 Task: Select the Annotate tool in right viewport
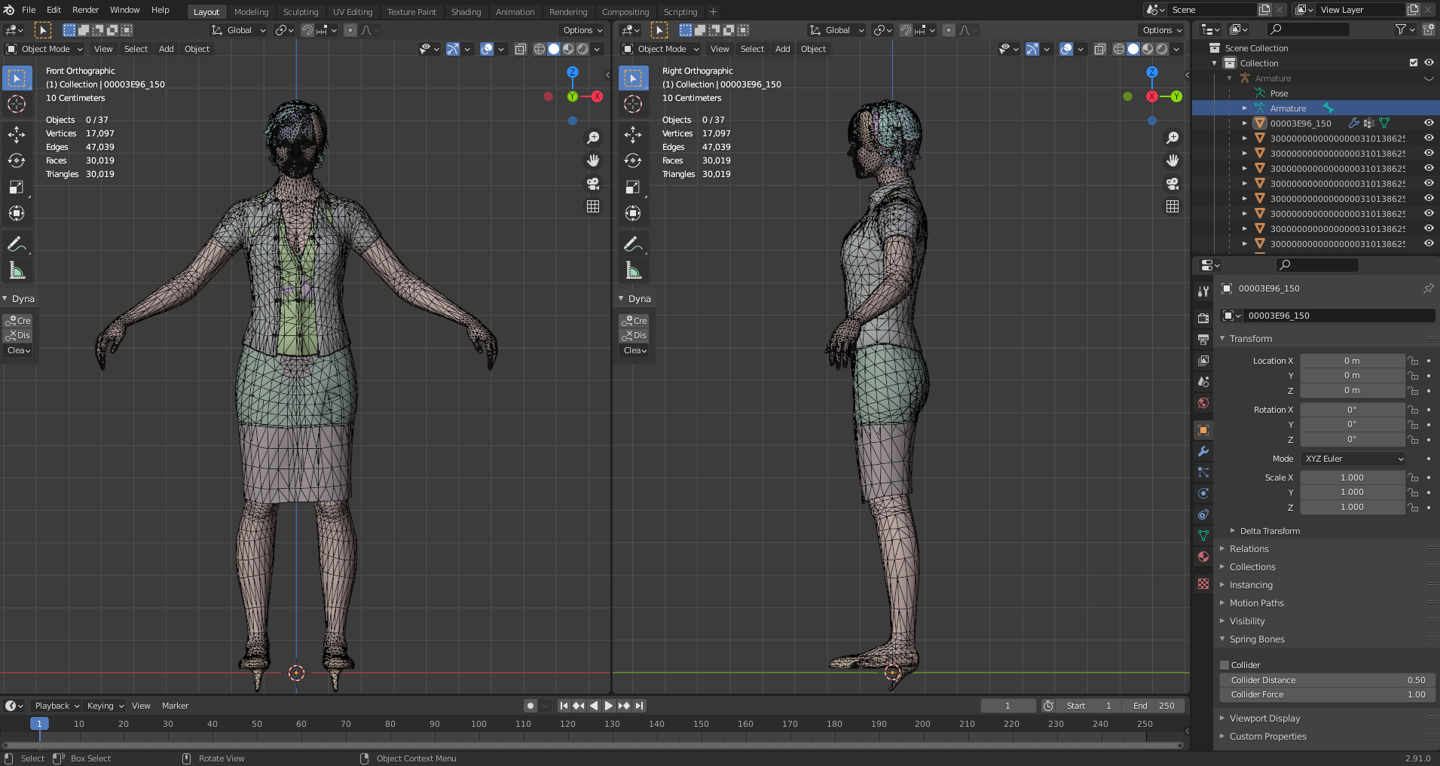click(633, 244)
